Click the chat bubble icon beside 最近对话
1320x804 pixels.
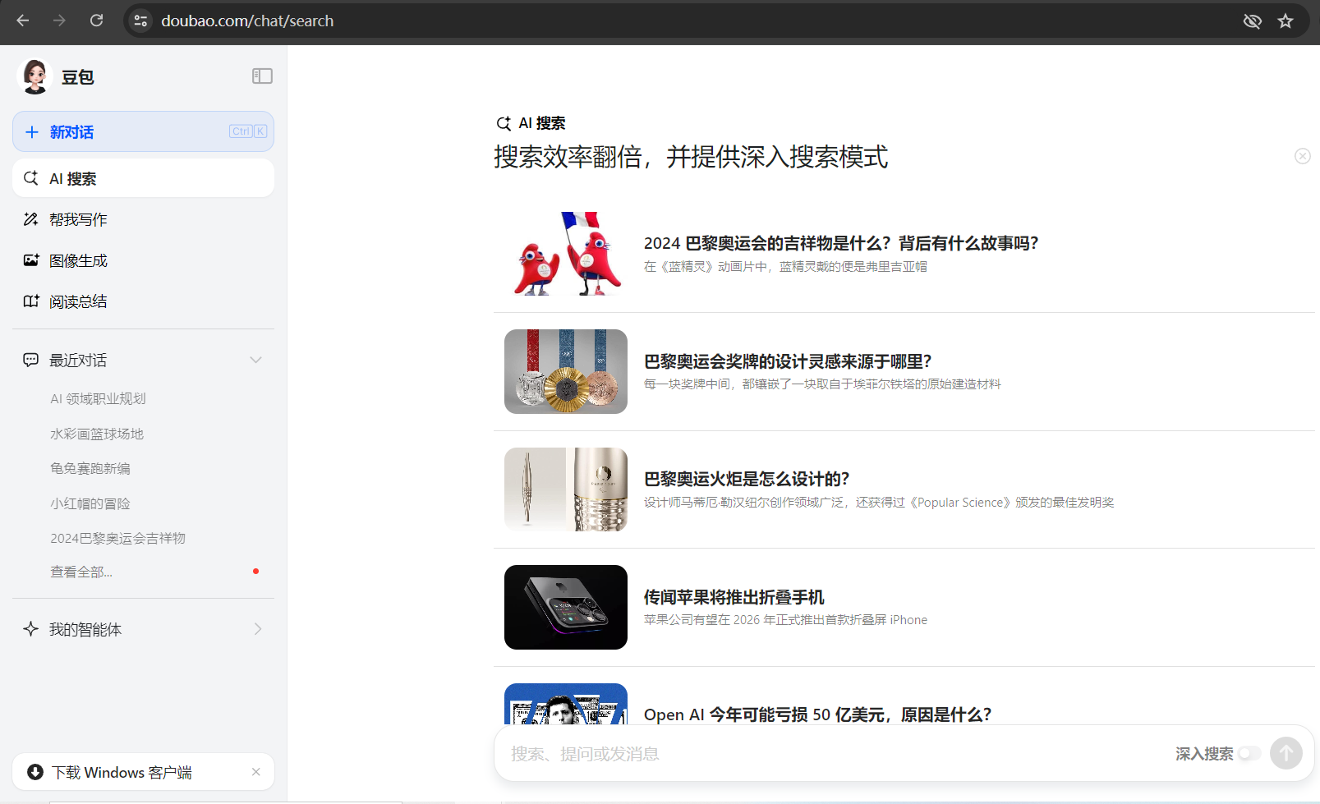(x=31, y=360)
